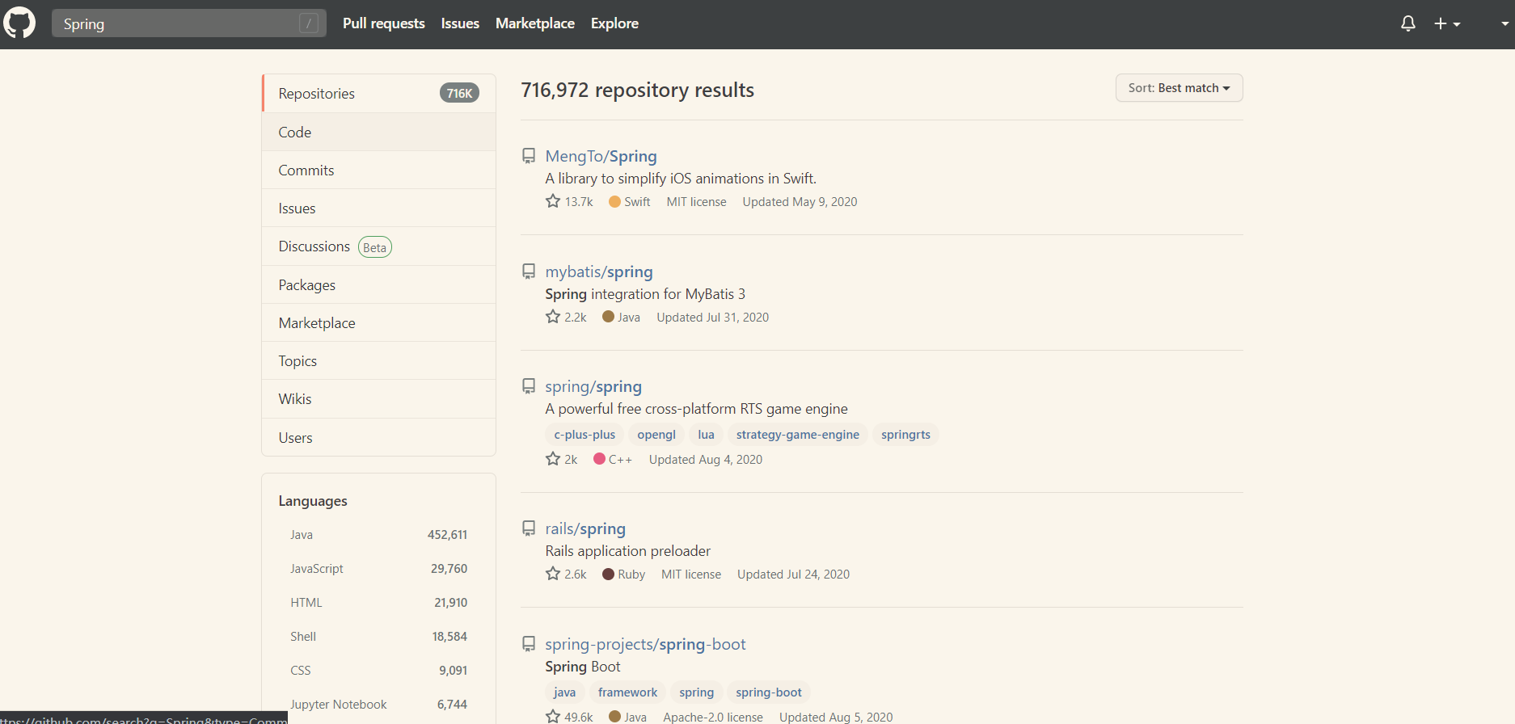Select the Repositories search category
The height and width of the screenshot is (724, 1515).
coord(378,94)
